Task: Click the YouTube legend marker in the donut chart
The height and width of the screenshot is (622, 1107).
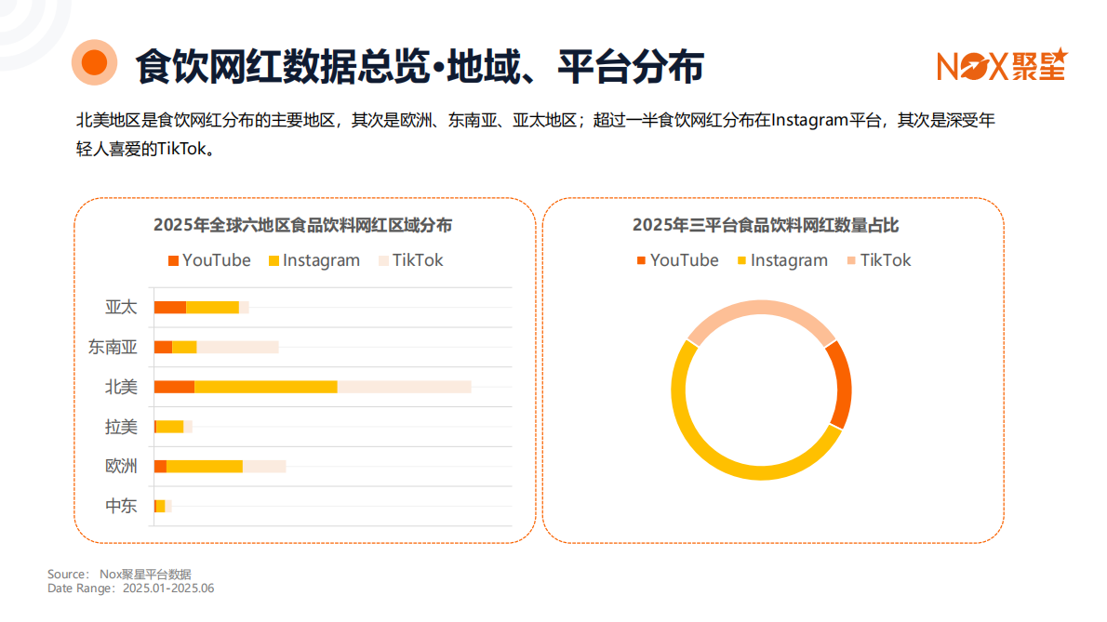Action: [641, 261]
